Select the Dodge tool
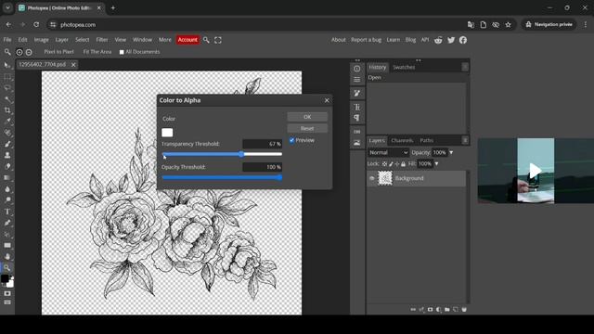 point(7,200)
